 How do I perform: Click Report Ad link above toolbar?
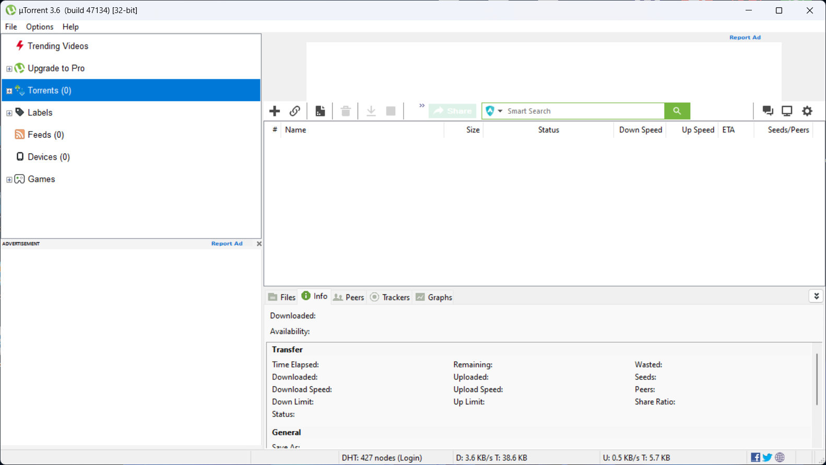745,38
